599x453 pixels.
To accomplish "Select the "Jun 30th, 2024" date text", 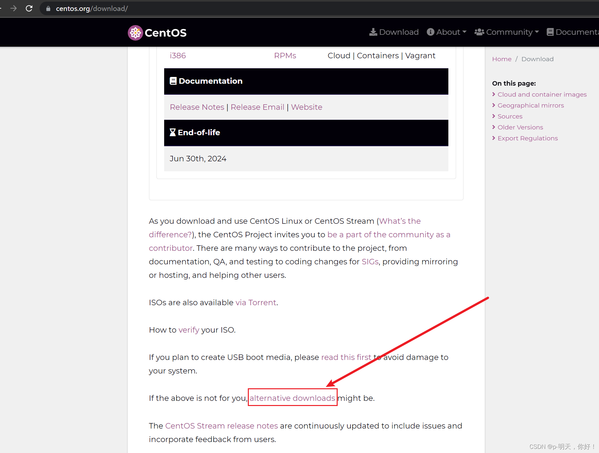I will [x=198, y=159].
